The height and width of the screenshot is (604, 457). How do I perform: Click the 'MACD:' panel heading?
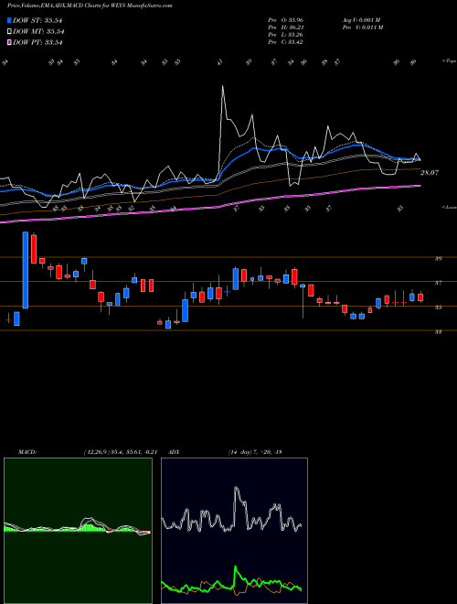pos(27,452)
